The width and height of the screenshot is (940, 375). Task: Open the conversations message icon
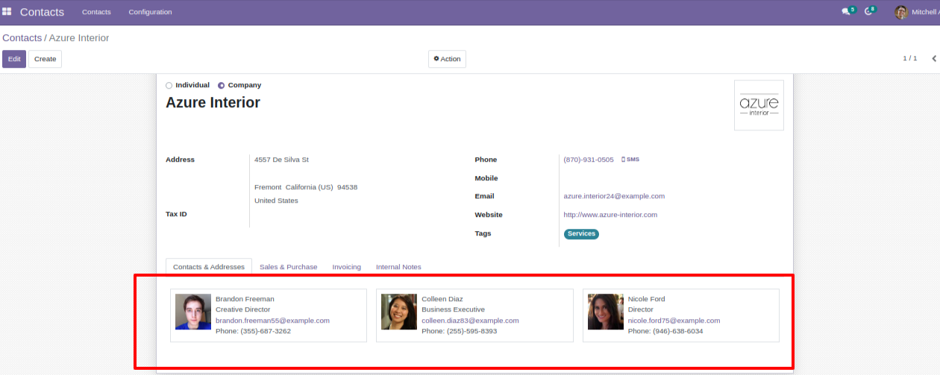(x=846, y=12)
